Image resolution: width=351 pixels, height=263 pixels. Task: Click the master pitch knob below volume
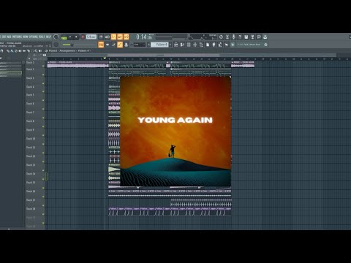click(x=56, y=45)
